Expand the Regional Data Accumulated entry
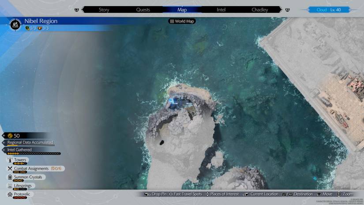The width and height of the screenshot is (364, 205). tap(30, 142)
